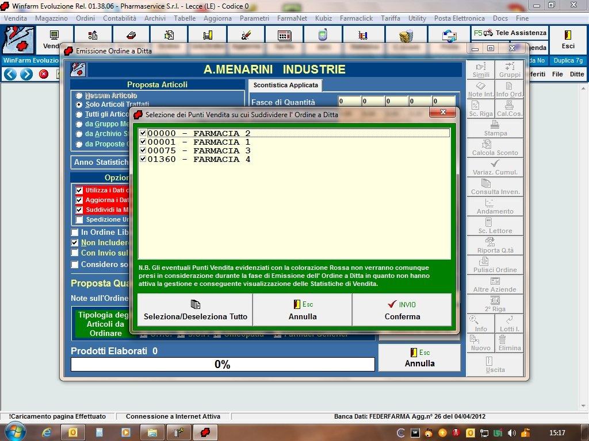The width and height of the screenshot is (589, 441).
Task: Select the Nessun Articolo radio option
Action: coord(79,95)
